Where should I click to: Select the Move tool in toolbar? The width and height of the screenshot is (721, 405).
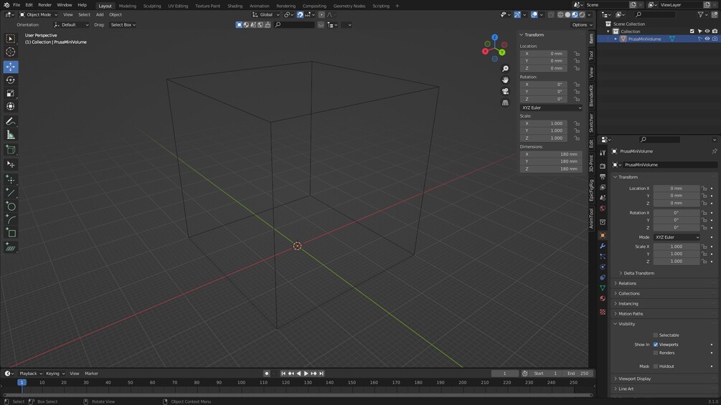pyautogui.click(x=11, y=67)
